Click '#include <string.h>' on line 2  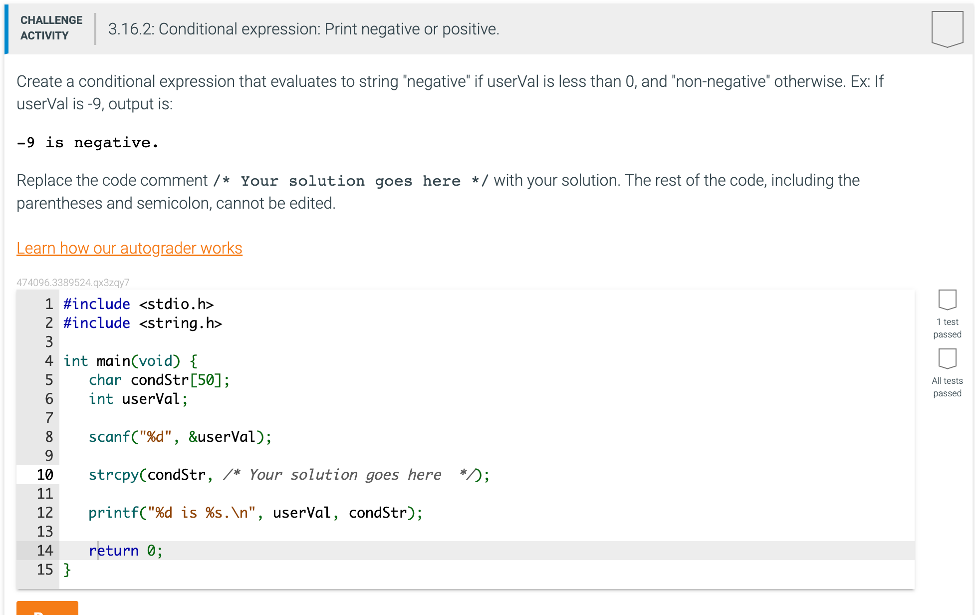click(143, 323)
